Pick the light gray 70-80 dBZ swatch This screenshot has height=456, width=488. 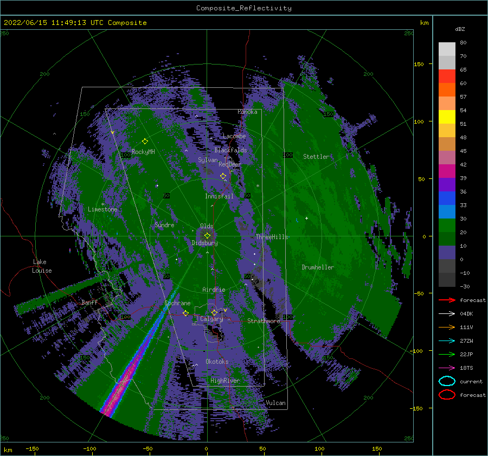tap(447, 49)
